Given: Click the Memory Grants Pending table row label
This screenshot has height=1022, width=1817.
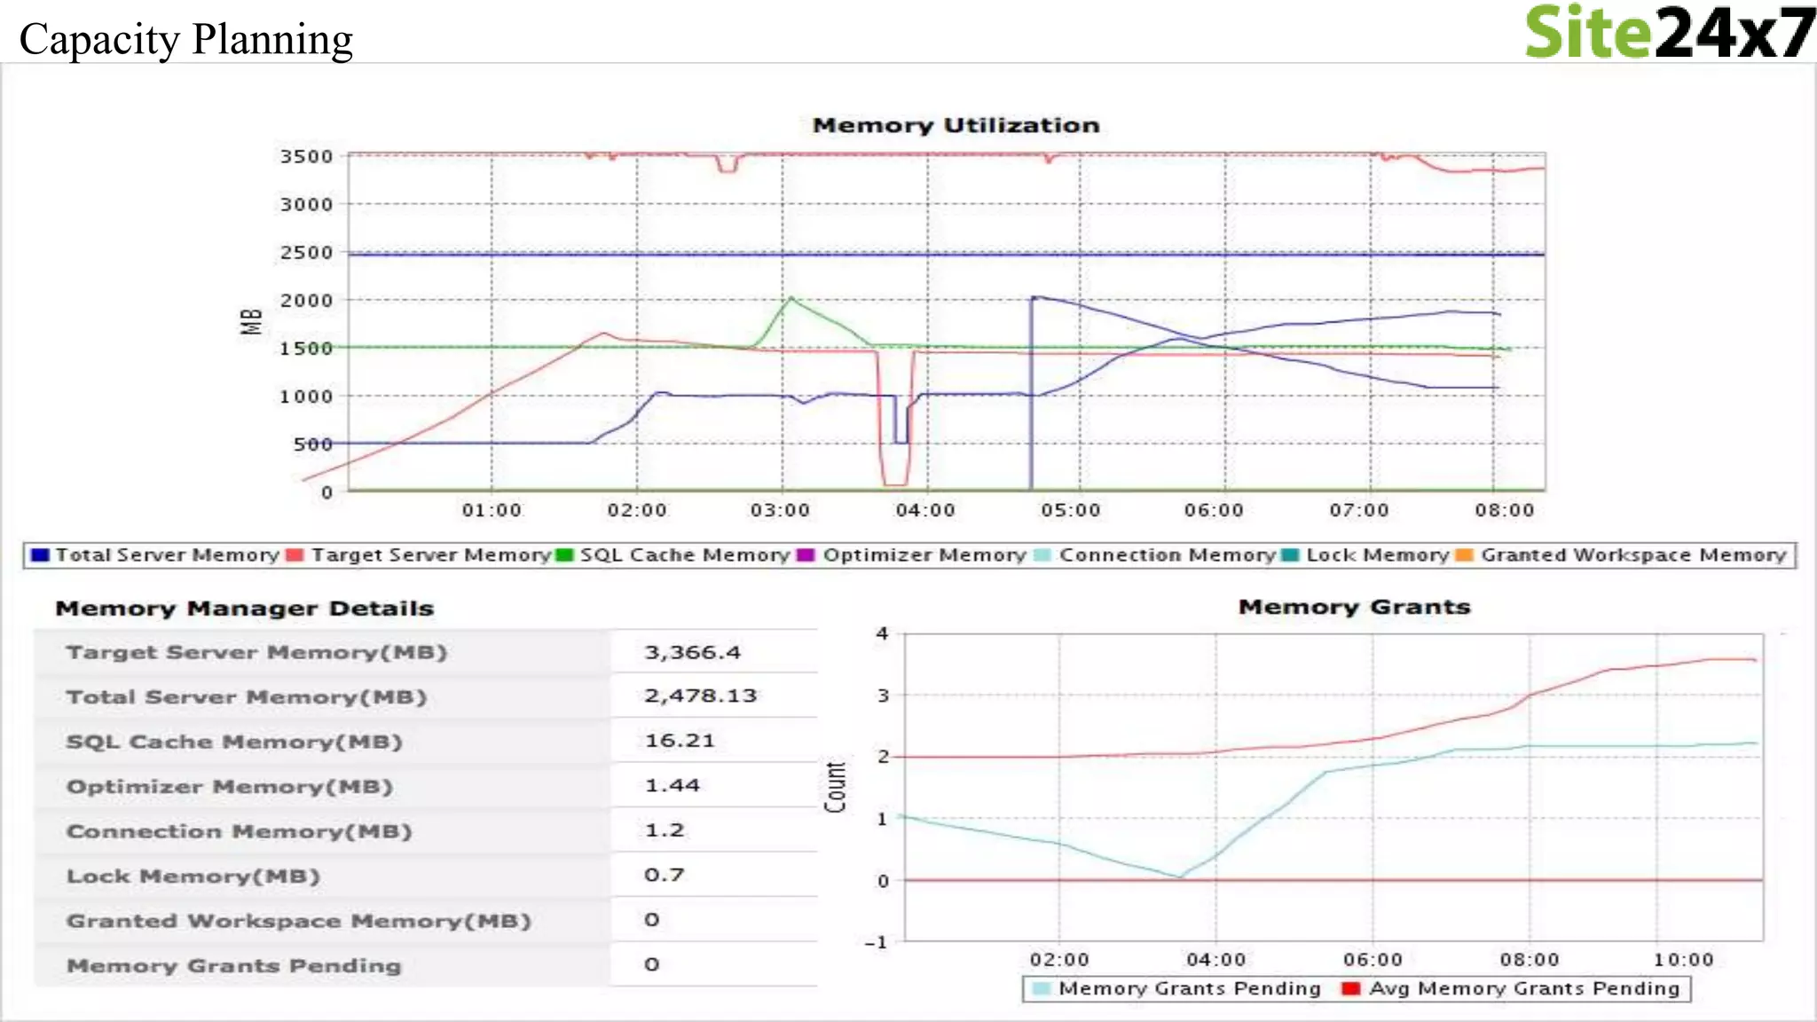Looking at the screenshot, I should pos(233,966).
